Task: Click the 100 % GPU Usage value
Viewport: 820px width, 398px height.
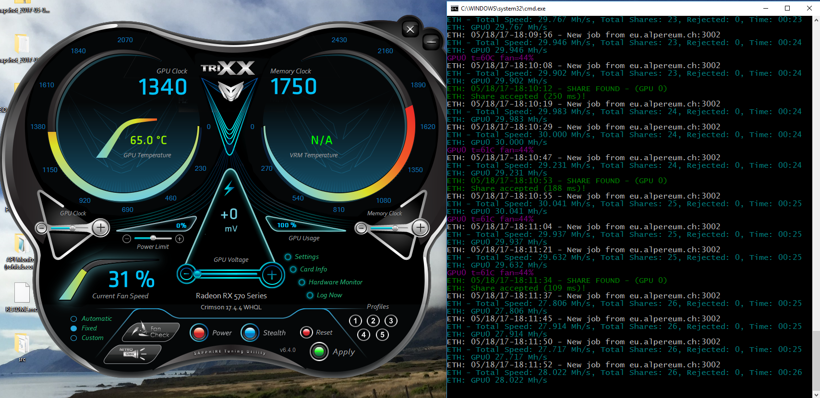Action: [x=287, y=225]
